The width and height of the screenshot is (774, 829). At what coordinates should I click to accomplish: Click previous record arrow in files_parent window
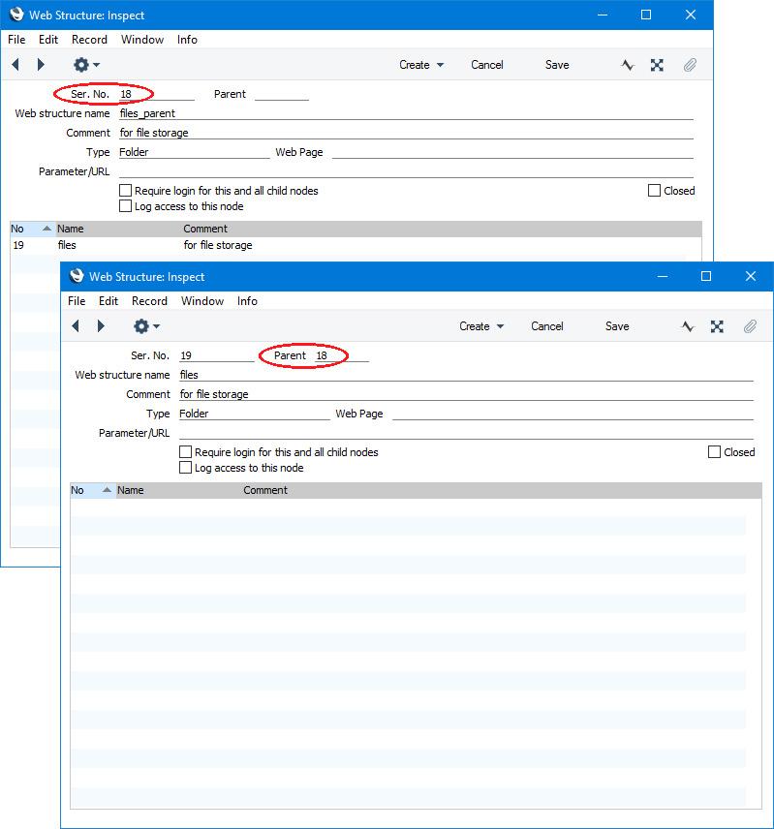[x=15, y=65]
